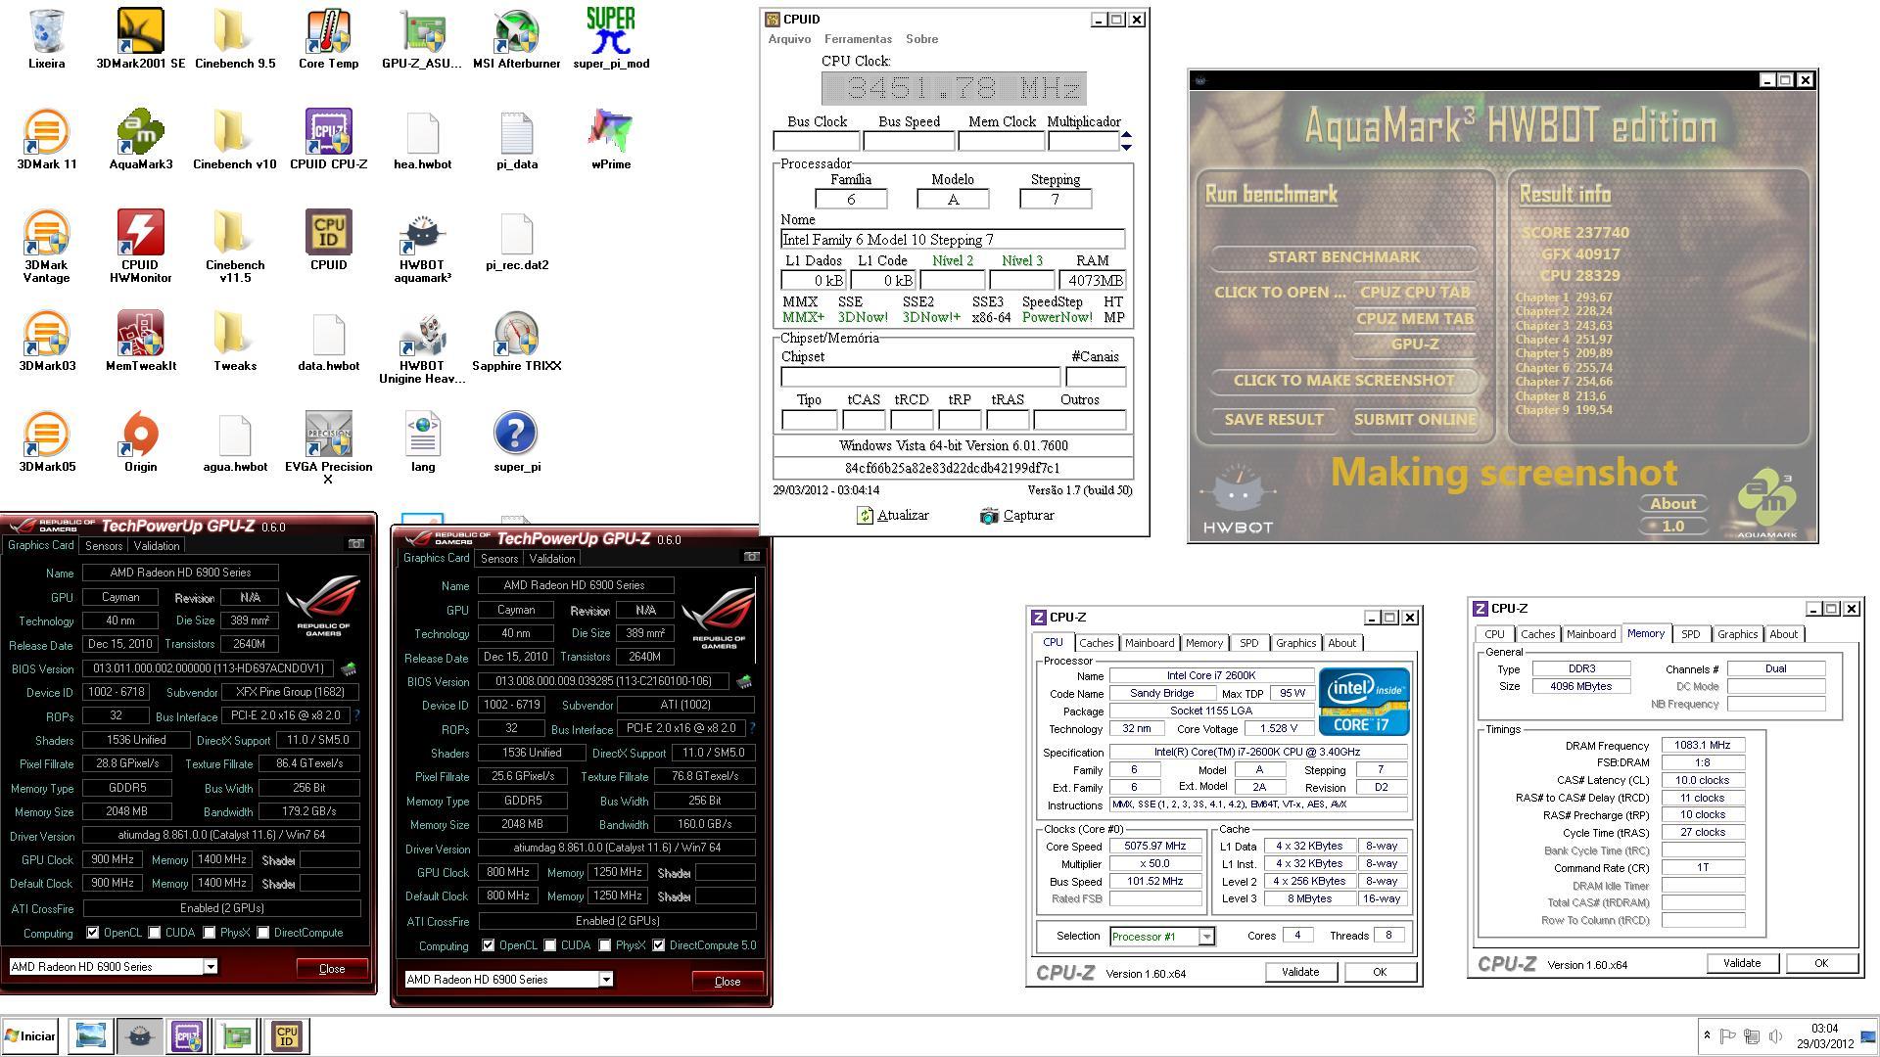Toggle CUDA checkbox in left GPU-Z window
Viewport: 1880px width, 1057px height.
(155, 933)
